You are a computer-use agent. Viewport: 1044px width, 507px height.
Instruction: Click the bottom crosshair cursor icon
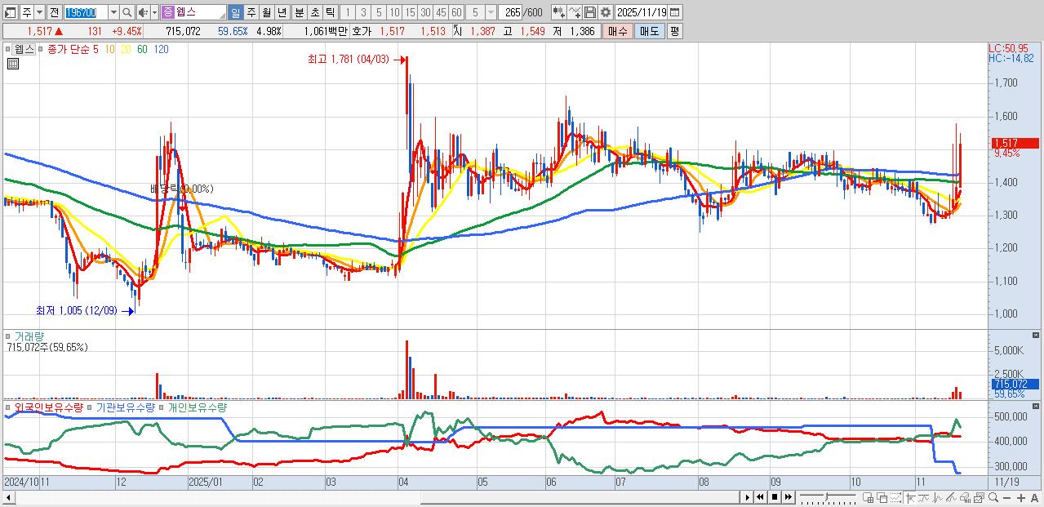click(x=911, y=497)
